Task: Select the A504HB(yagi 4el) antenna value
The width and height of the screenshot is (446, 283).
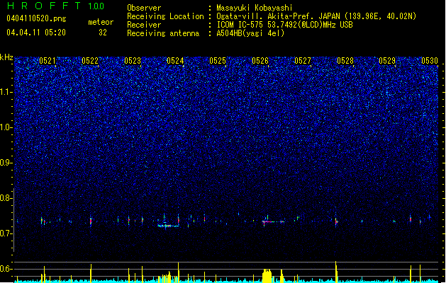Action: (250, 33)
